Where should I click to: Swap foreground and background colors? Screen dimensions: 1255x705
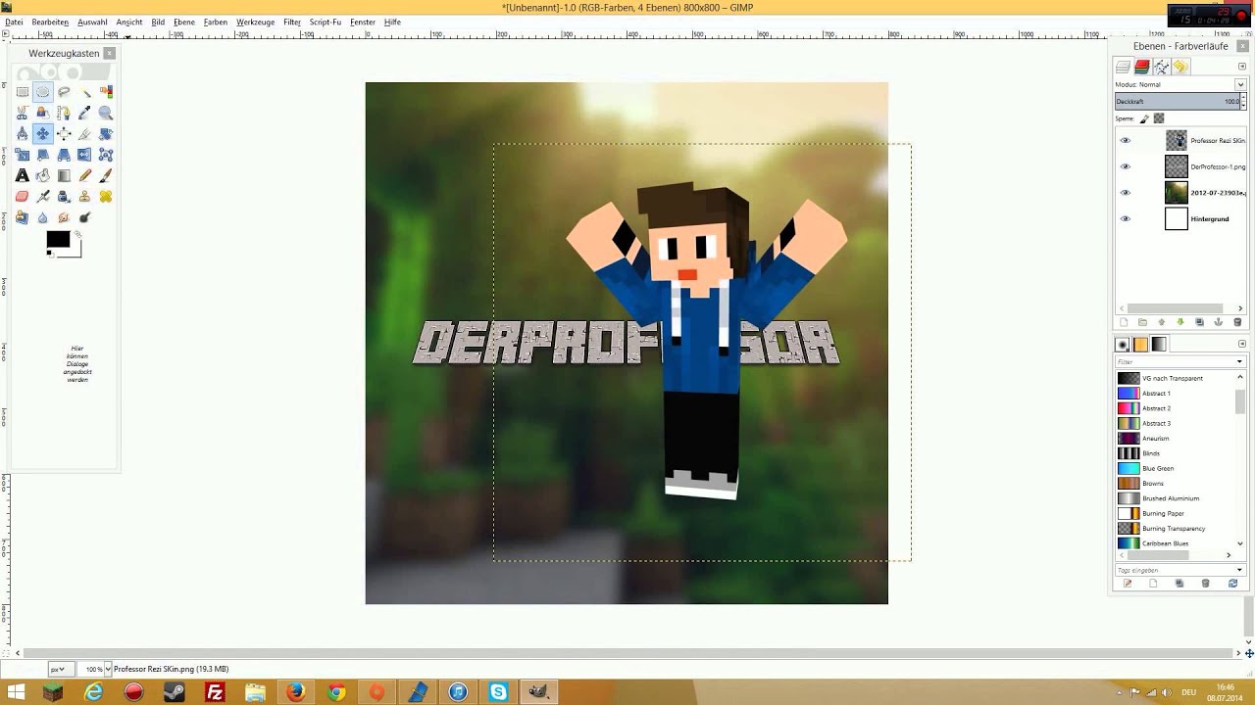click(x=77, y=234)
